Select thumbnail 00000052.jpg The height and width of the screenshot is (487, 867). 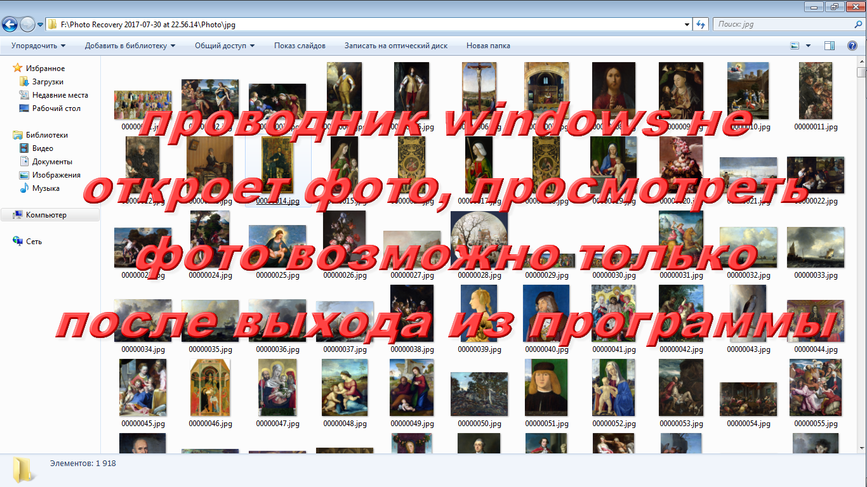click(614, 387)
